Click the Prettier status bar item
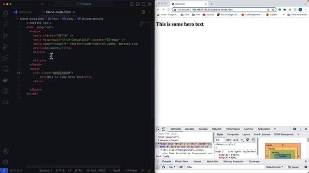Image resolution: width=309 pixels, height=173 pixels. (x=130, y=171)
